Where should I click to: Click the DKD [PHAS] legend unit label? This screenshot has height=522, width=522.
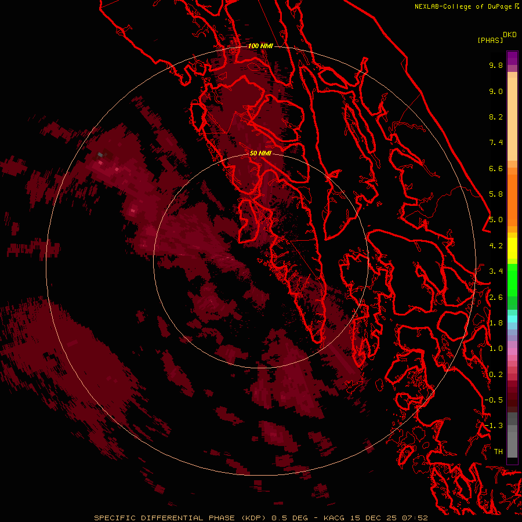click(x=497, y=38)
